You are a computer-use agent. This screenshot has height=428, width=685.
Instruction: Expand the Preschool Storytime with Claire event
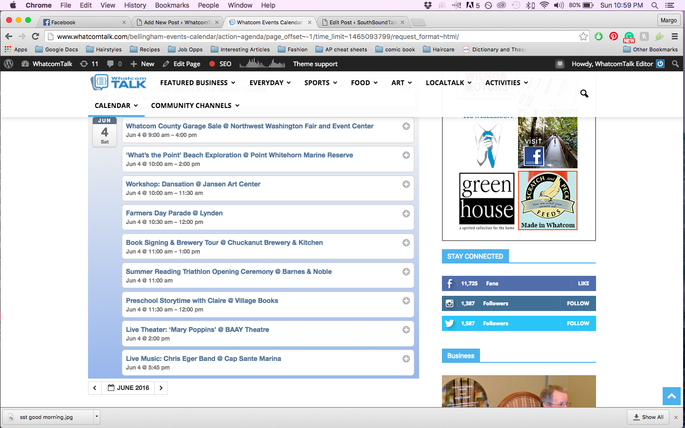(406, 301)
